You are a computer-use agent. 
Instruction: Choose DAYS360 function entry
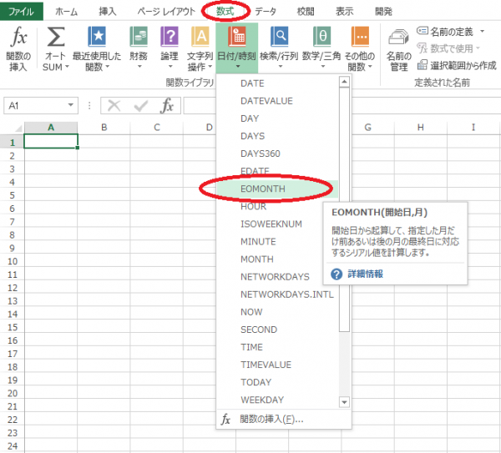coord(277,154)
